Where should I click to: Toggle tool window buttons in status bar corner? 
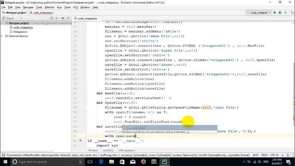(x=3, y=155)
